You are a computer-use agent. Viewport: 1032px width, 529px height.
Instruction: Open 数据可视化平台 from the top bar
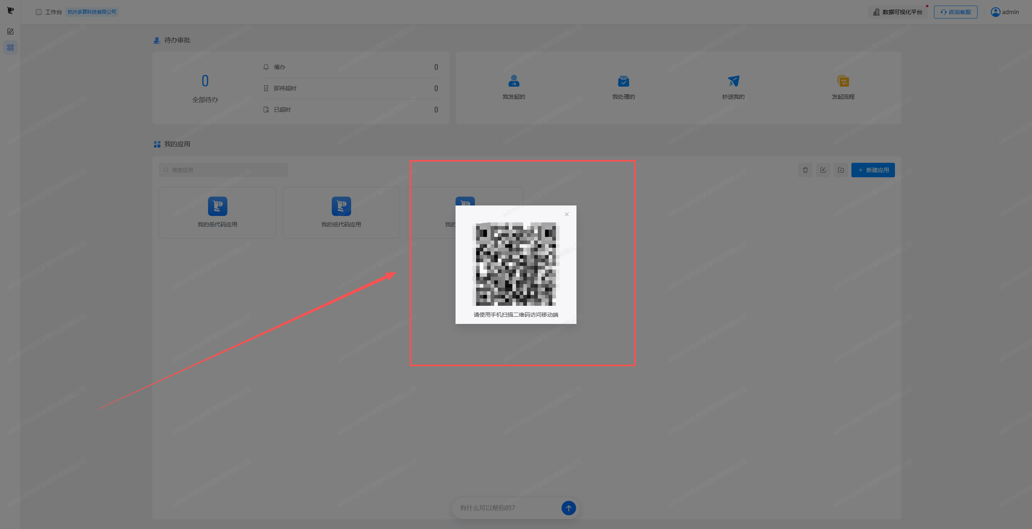pyautogui.click(x=898, y=12)
